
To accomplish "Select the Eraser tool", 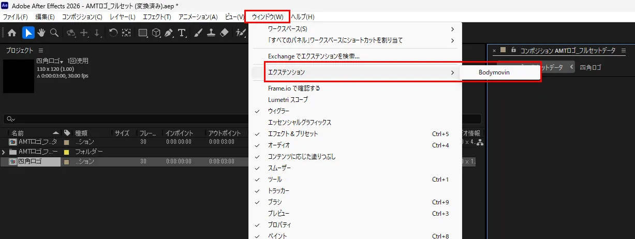I will [x=224, y=33].
